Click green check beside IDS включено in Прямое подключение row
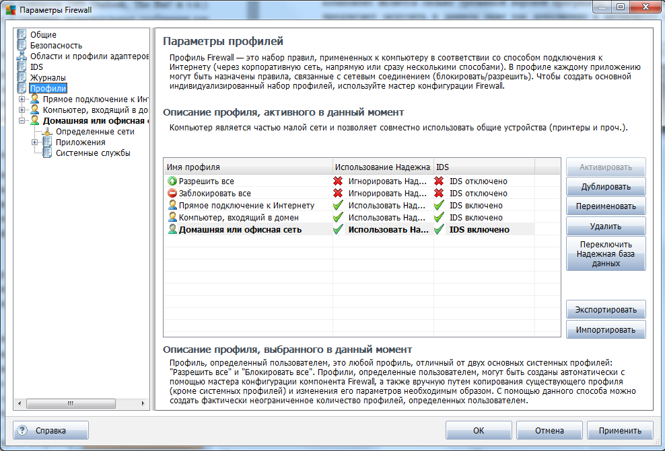Viewport: 665px width, 451px height. pyautogui.click(x=439, y=205)
